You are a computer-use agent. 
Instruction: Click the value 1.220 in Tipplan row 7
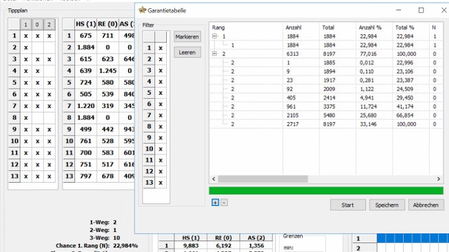click(x=86, y=106)
